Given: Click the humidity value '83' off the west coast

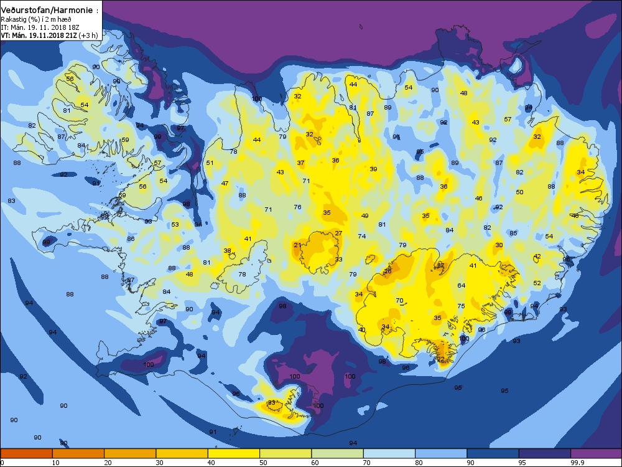Looking at the screenshot, I should click(11, 200).
